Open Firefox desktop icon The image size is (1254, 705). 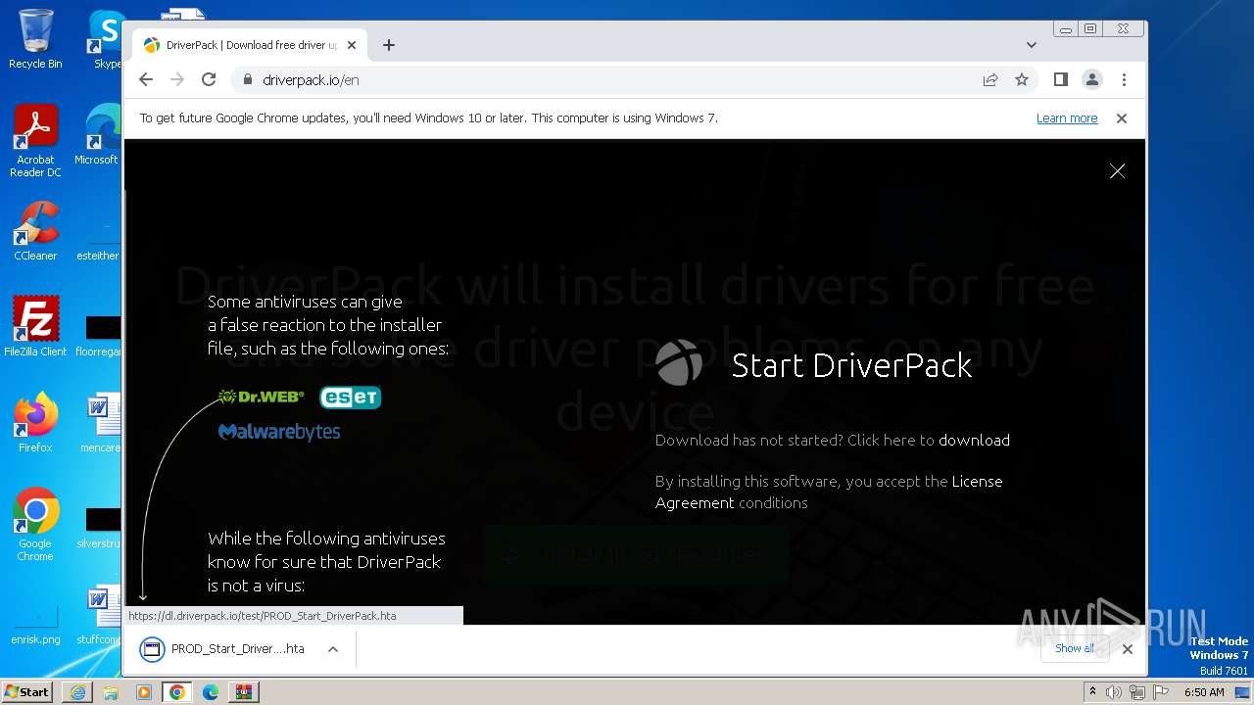tap(35, 423)
